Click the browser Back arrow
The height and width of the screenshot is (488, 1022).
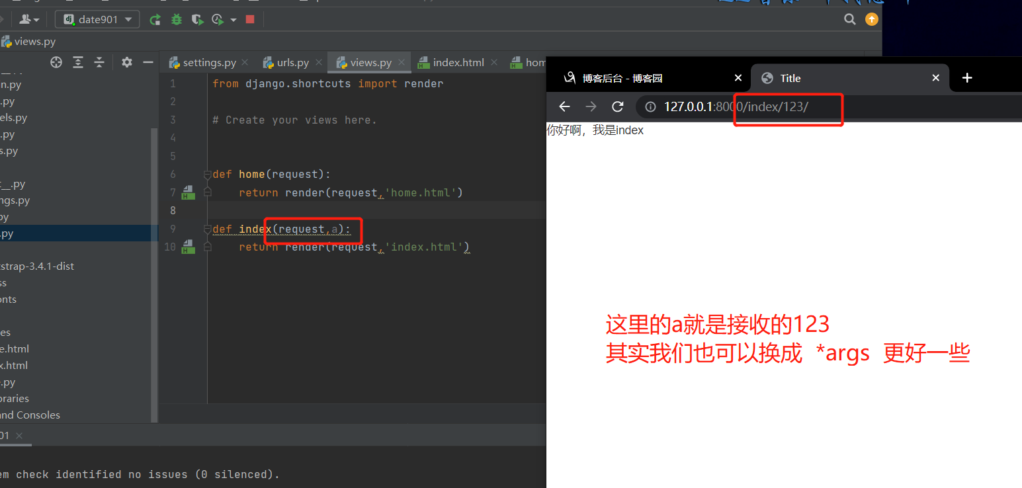pyautogui.click(x=564, y=106)
